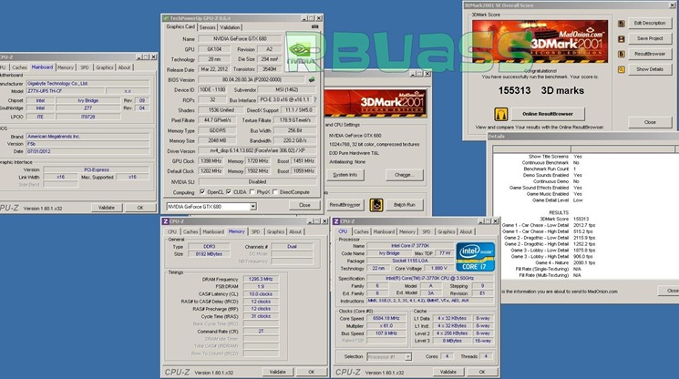679x379 pixels.
Task: Click the Save Project button
Action: (650, 39)
